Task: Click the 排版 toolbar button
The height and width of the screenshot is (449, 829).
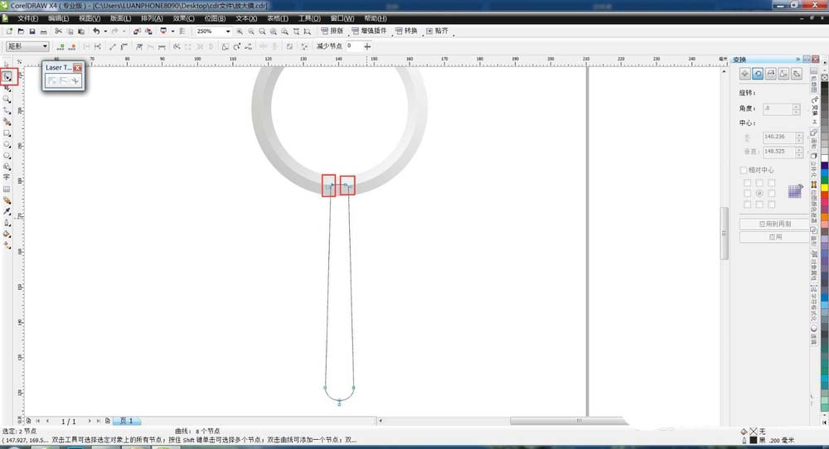Action: (332, 31)
